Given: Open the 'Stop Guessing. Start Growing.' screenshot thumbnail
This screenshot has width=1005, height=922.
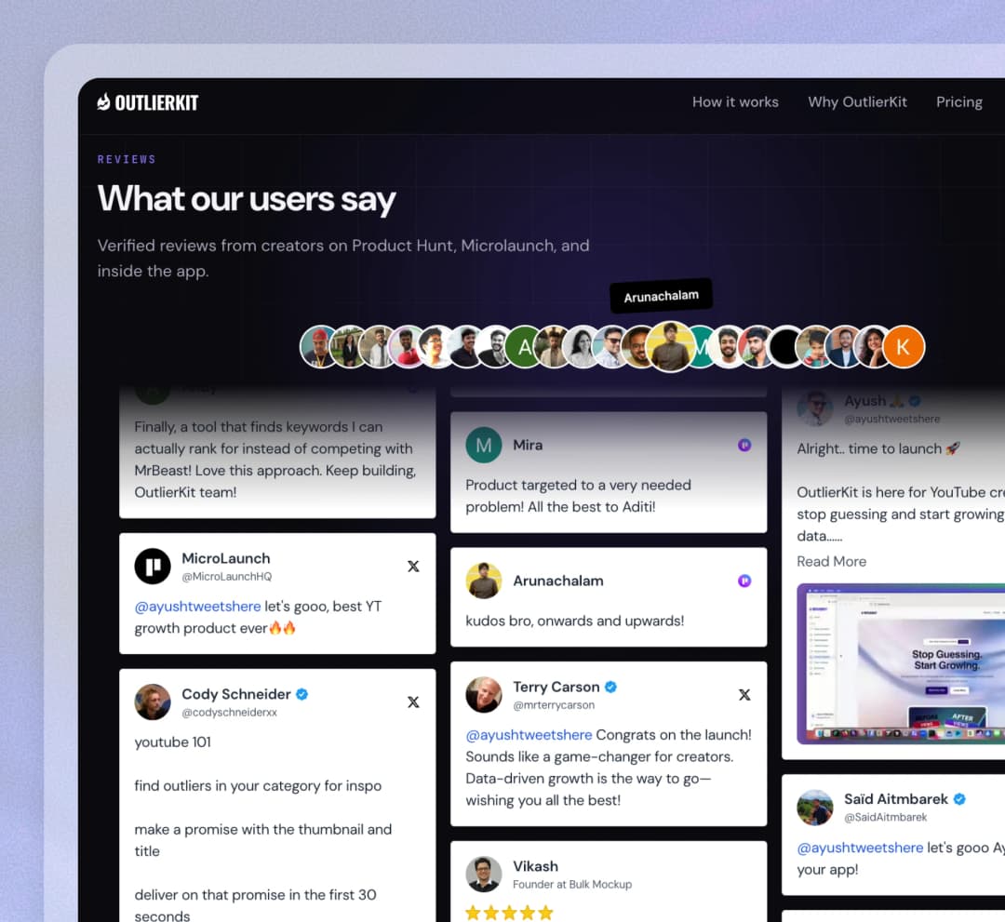Looking at the screenshot, I should [901, 663].
